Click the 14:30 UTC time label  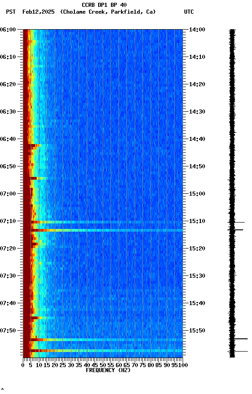197,112
